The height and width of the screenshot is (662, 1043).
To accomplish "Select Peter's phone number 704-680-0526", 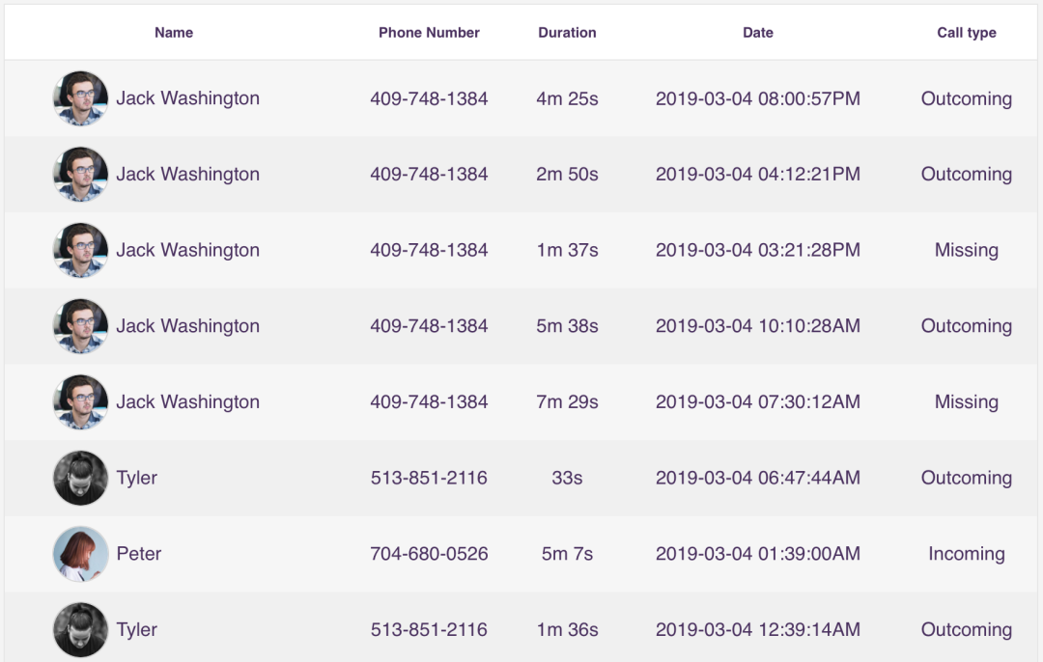I will click(429, 554).
